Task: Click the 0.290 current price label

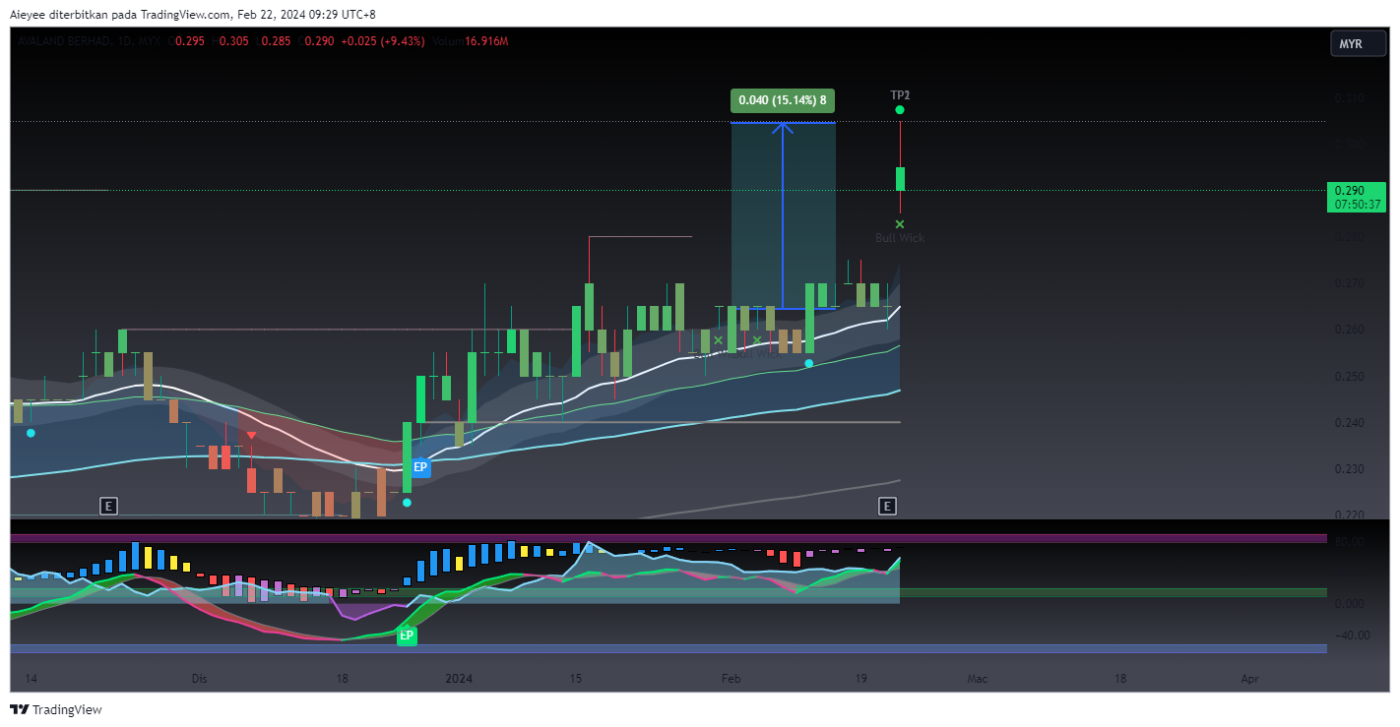Action: [1356, 197]
